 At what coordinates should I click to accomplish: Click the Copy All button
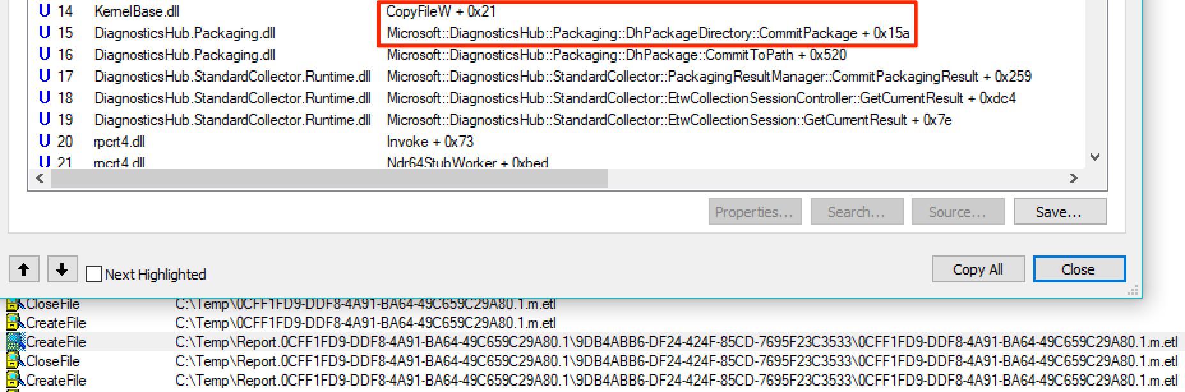pos(978,269)
